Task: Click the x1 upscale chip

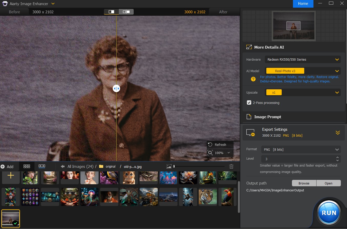Action: click(x=274, y=92)
